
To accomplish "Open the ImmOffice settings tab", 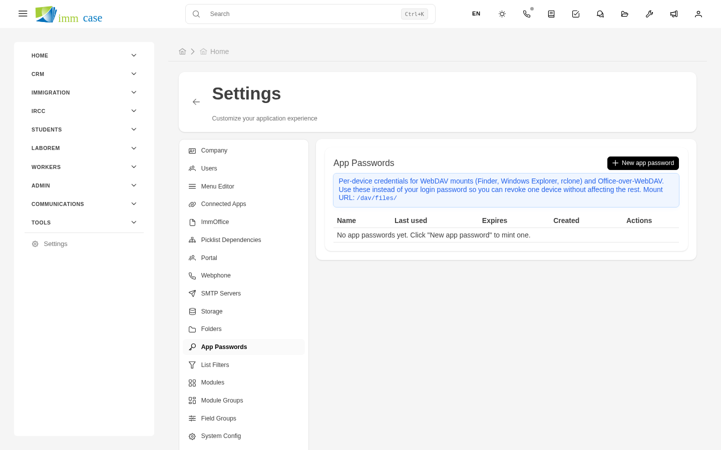I will (244, 222).
